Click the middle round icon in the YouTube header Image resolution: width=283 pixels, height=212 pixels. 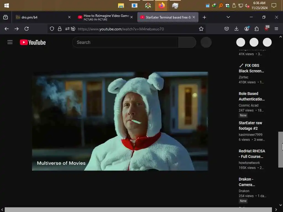click(x=254, y=42)
